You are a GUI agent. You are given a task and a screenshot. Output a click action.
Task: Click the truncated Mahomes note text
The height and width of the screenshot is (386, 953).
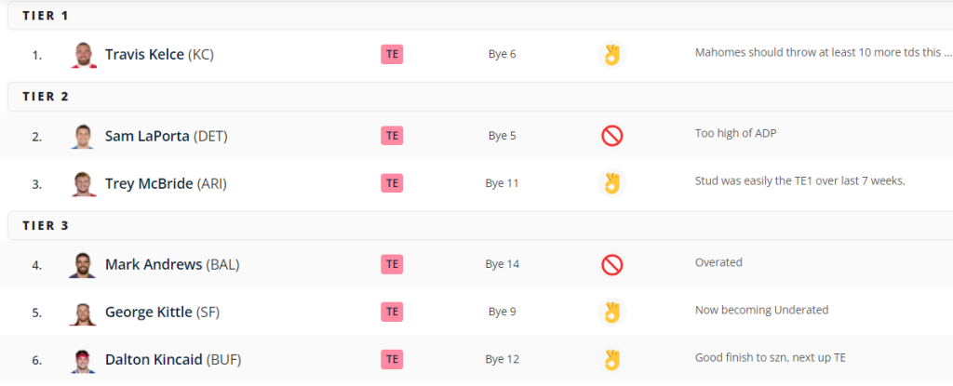[823, 52]
